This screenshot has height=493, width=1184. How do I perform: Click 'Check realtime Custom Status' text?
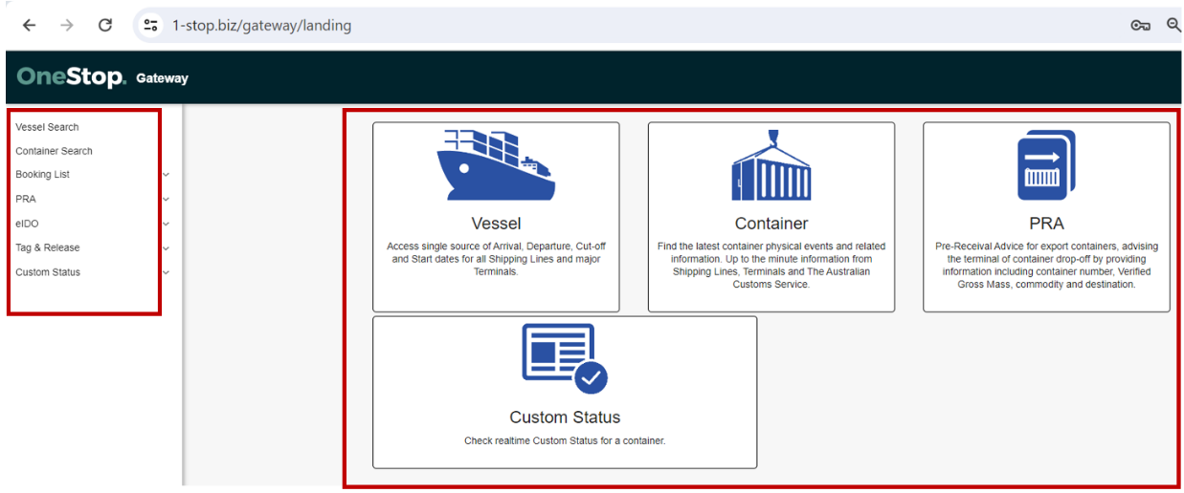tap(565, 441)
